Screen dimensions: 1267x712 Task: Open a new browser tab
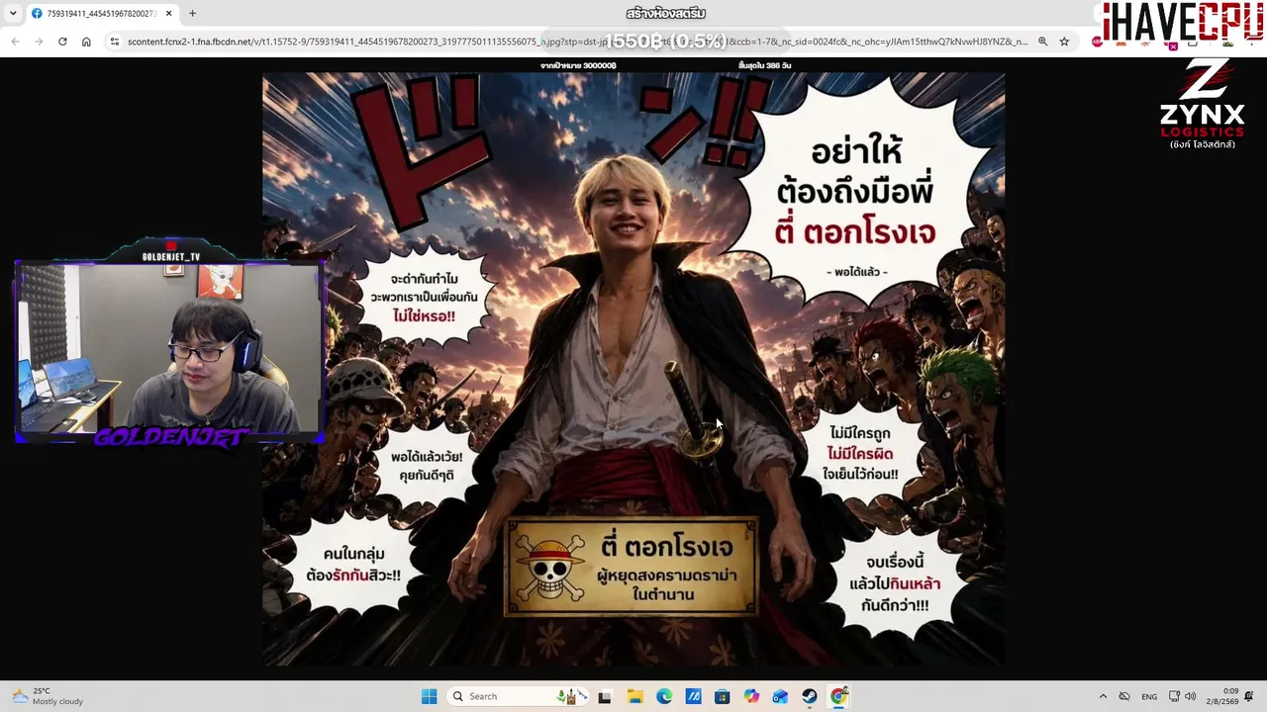click(193, 14)
